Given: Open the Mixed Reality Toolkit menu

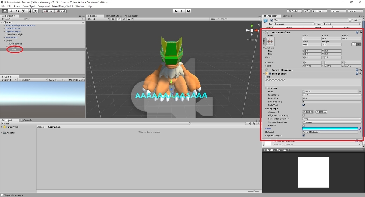Looking at the screenshot, I should pos(63,6).
